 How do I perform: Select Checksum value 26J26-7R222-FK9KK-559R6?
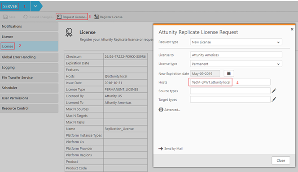tap(125, 57)
